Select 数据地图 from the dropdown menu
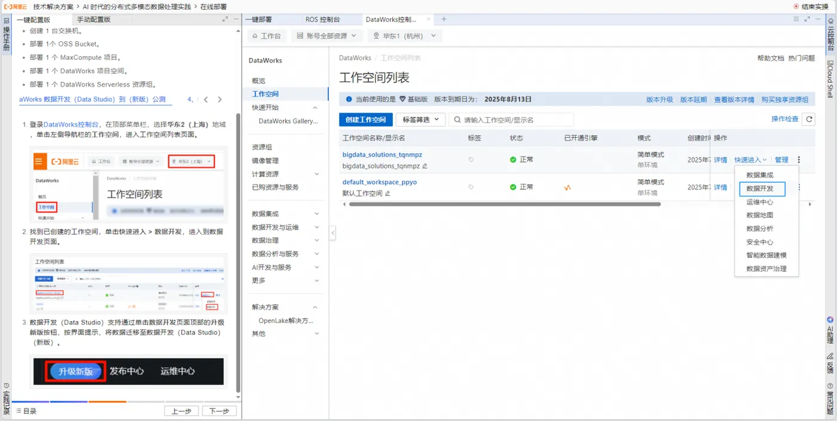837x421 pixels. tap(760, 215)
